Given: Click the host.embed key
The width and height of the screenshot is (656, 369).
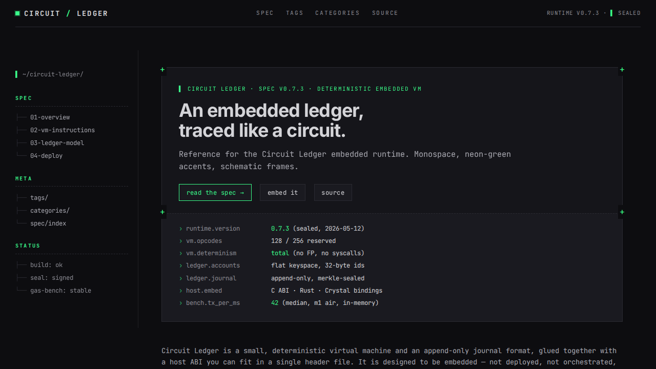Looking at the screenshot, I should (204, 291).
